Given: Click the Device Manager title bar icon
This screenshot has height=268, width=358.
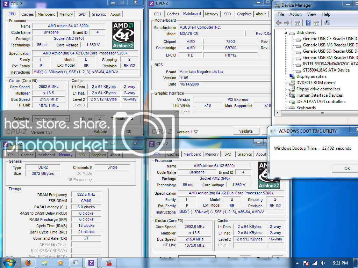Looking at the screenshot, I should coord(277,5).
